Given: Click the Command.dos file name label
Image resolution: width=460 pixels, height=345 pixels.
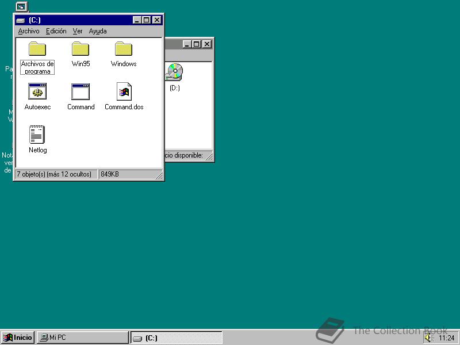Looking at the screenshot, I should pos(124,107).
